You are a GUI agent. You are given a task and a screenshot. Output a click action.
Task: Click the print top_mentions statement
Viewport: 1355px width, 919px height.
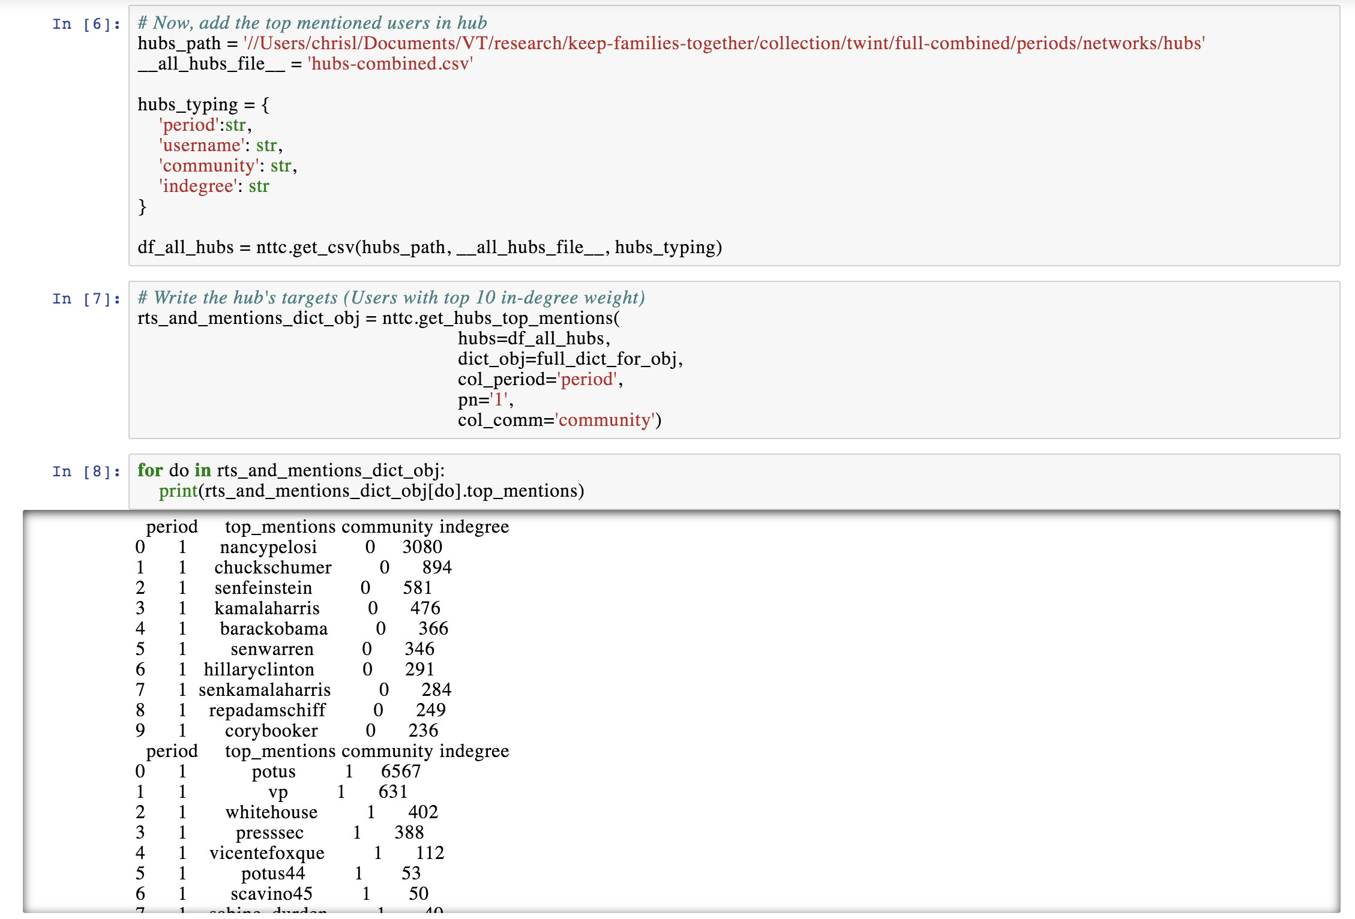point(371,491)
